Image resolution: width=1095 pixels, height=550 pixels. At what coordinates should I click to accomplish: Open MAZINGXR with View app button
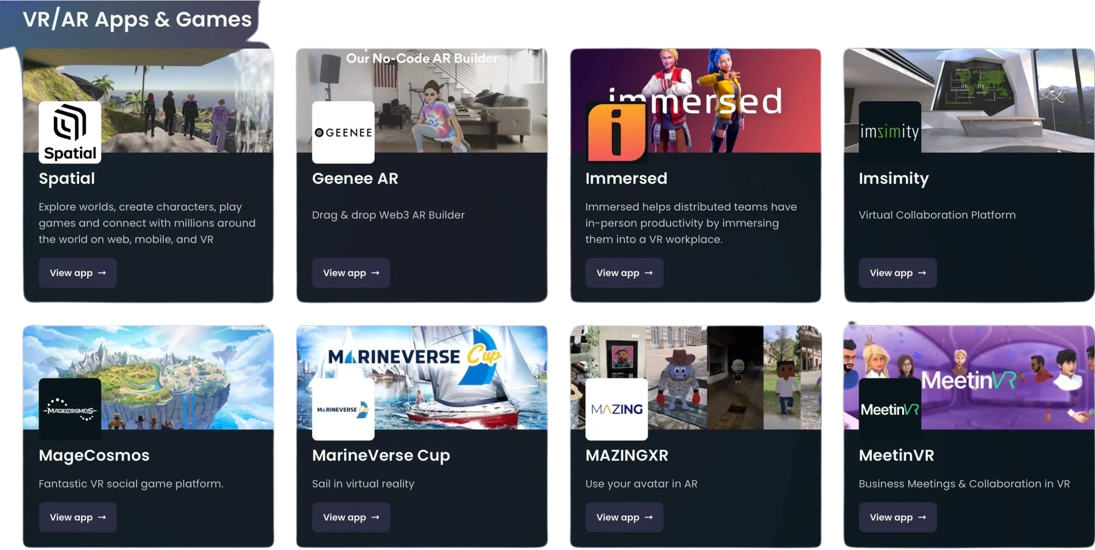624,517
